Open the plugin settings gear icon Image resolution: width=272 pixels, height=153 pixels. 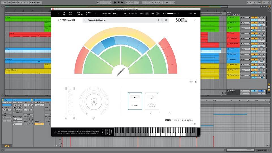pyautogui.click(x=195, y=14)
